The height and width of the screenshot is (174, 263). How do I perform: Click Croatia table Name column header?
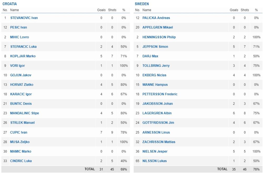pyautogui.click(x=14, y=10)
